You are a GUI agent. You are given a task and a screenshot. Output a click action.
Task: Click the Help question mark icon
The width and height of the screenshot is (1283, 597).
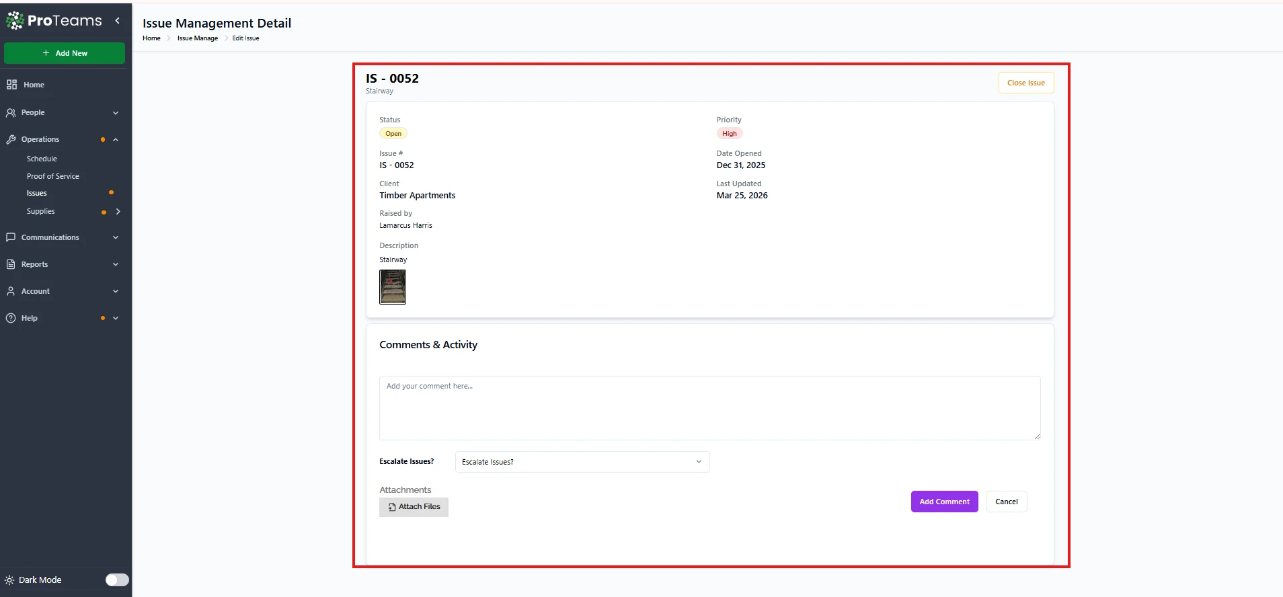pyautogui.click(x=11, y=318)
